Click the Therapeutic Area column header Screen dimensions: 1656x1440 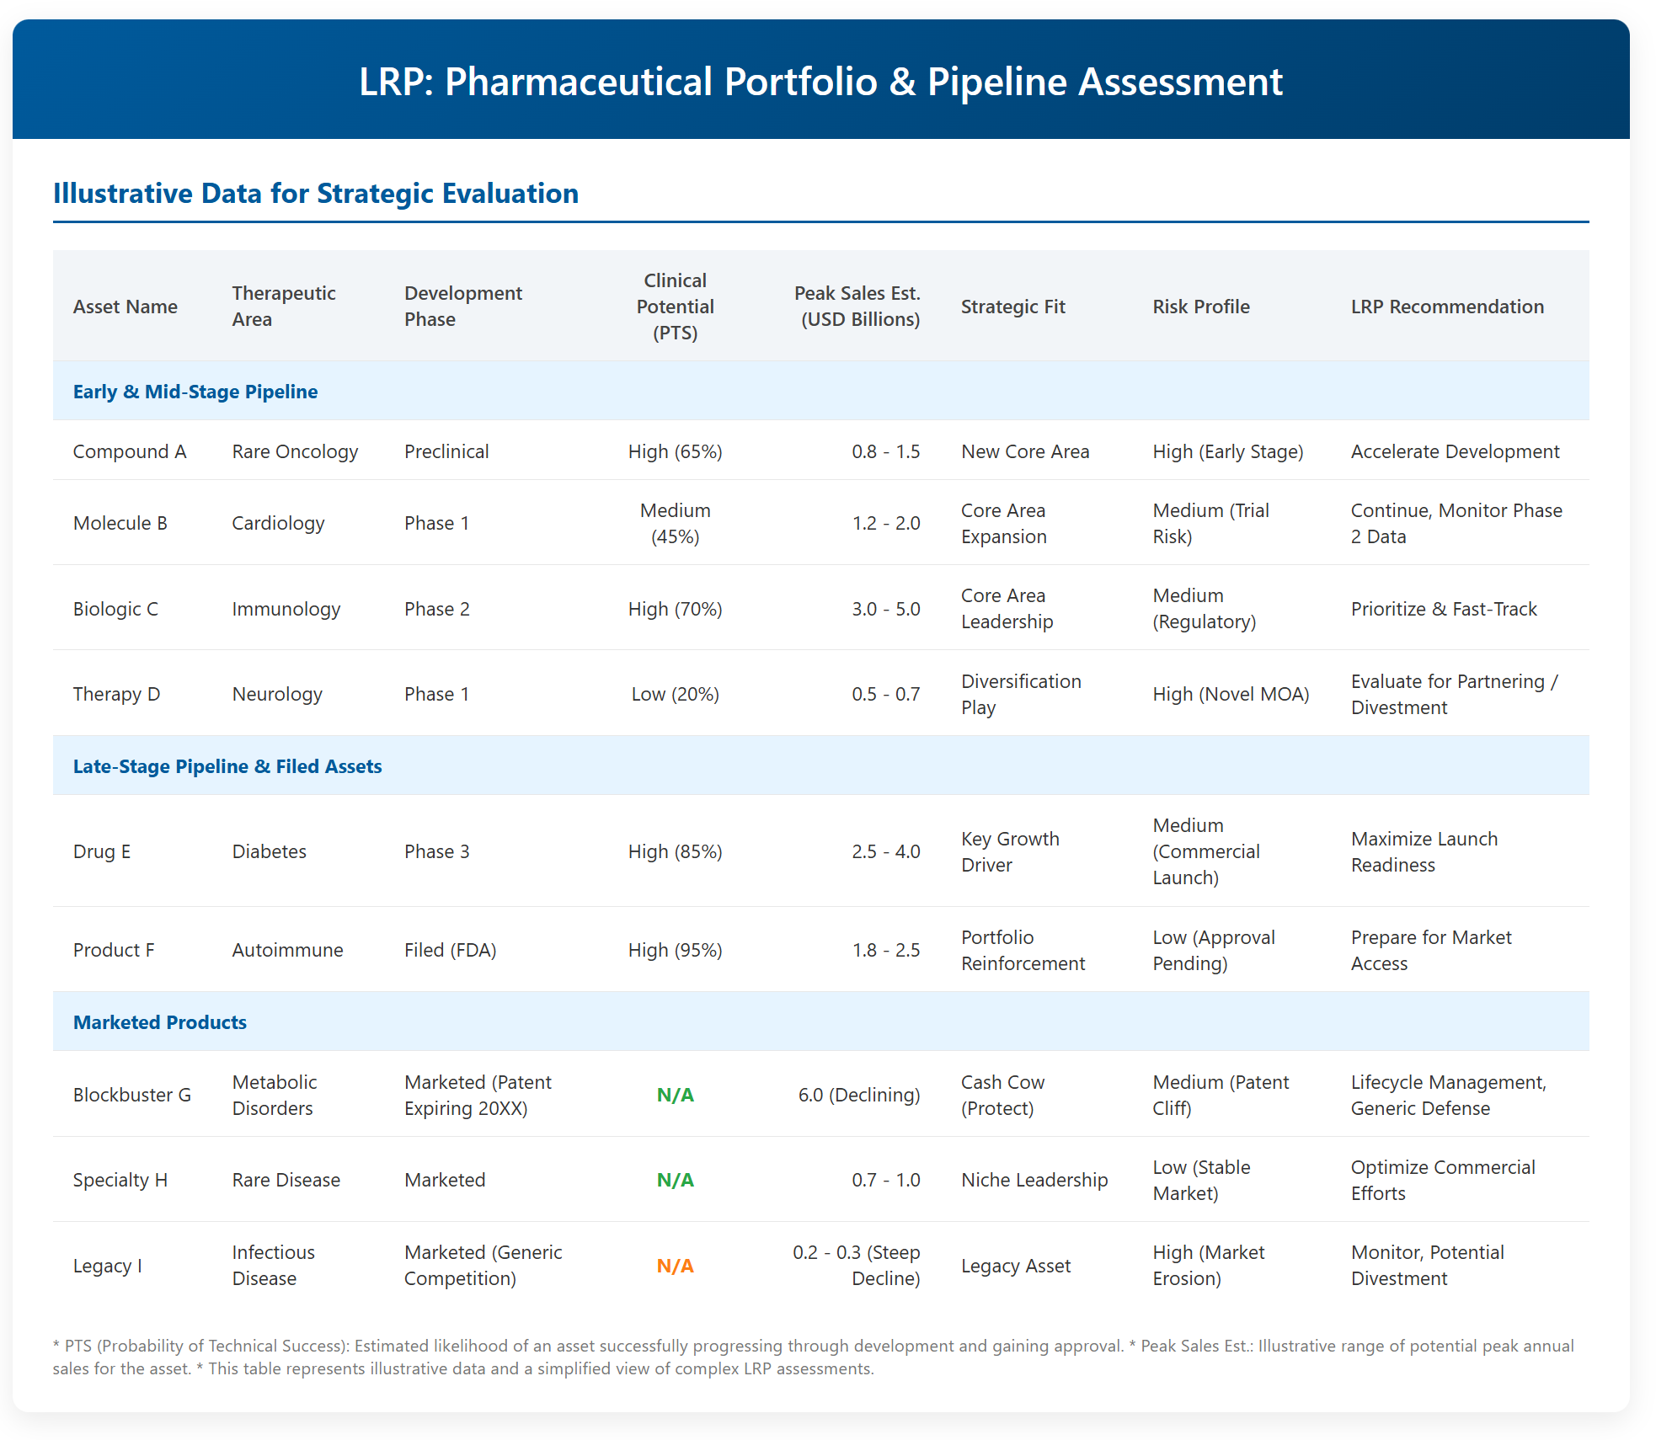tap(284, 307)
